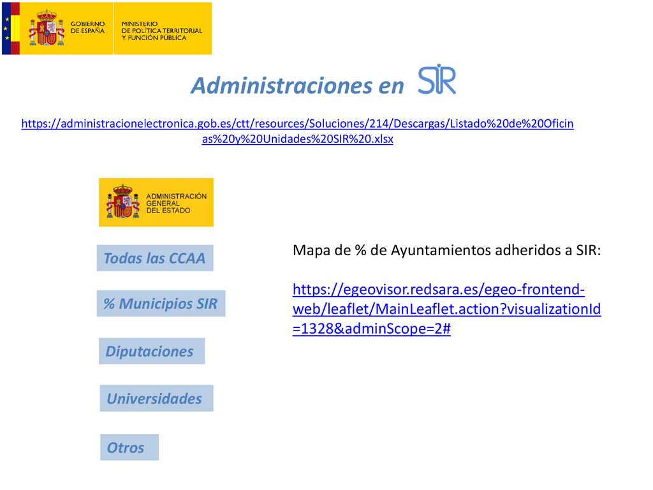Click the Otros button
The image size is (653, 490).
129,447
